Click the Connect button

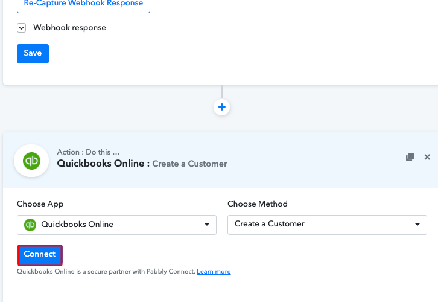tap(40, 255)
